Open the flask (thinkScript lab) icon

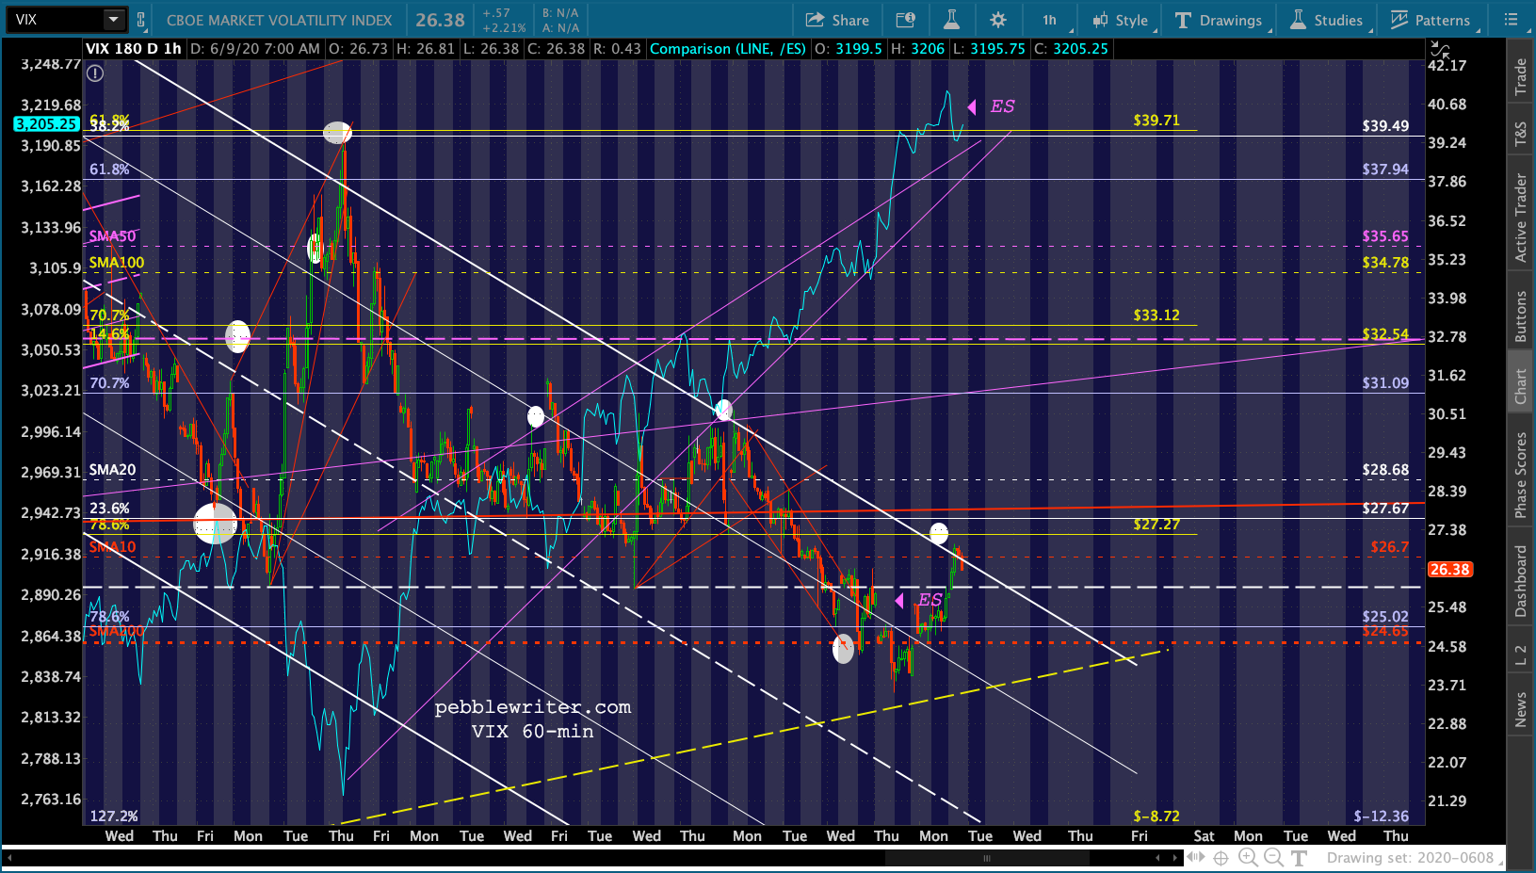point(951,20)
